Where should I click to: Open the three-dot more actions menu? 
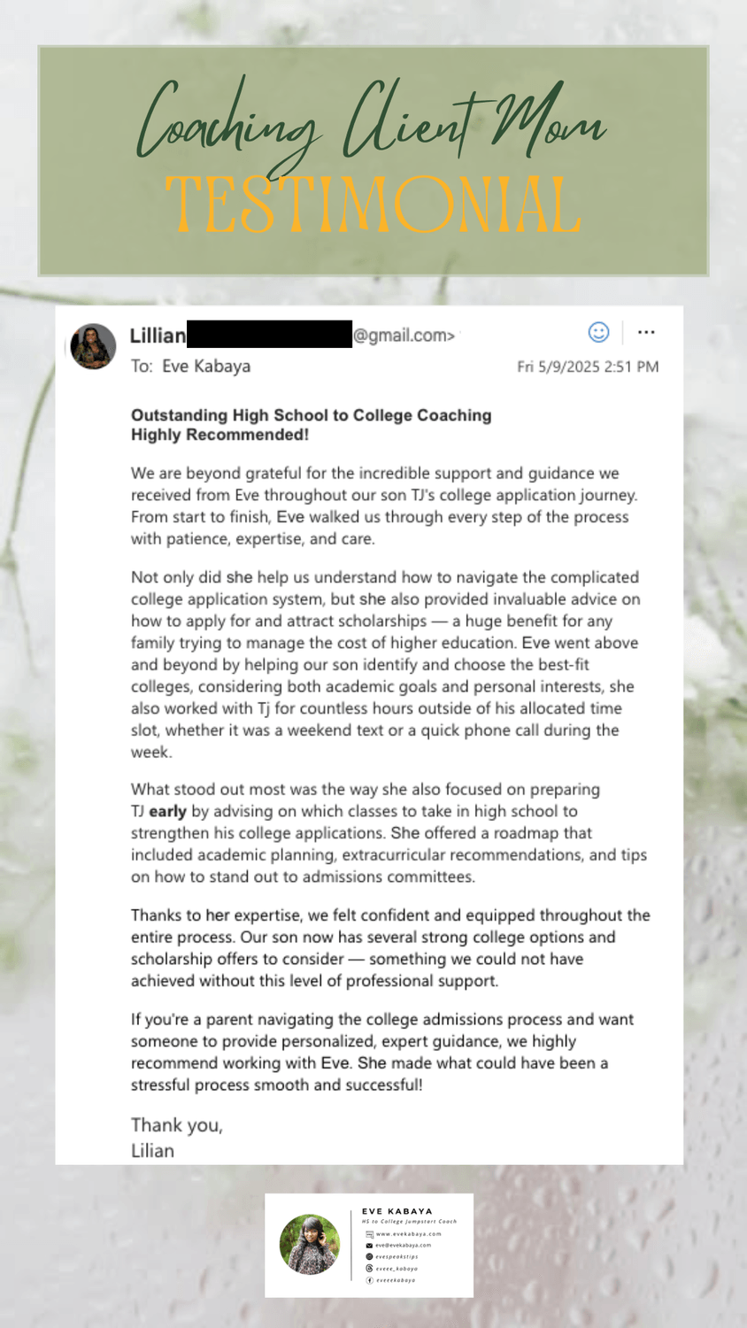[x=646, y=332]
